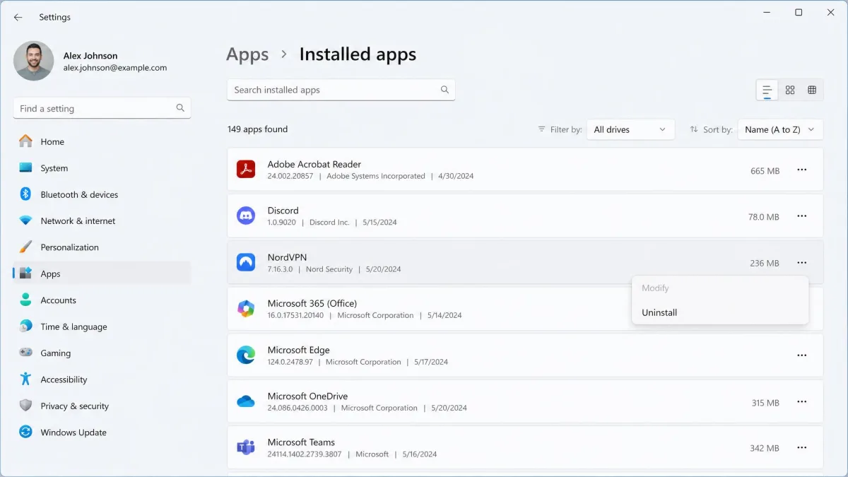Click the System monitor icon

tap(25, 168)
